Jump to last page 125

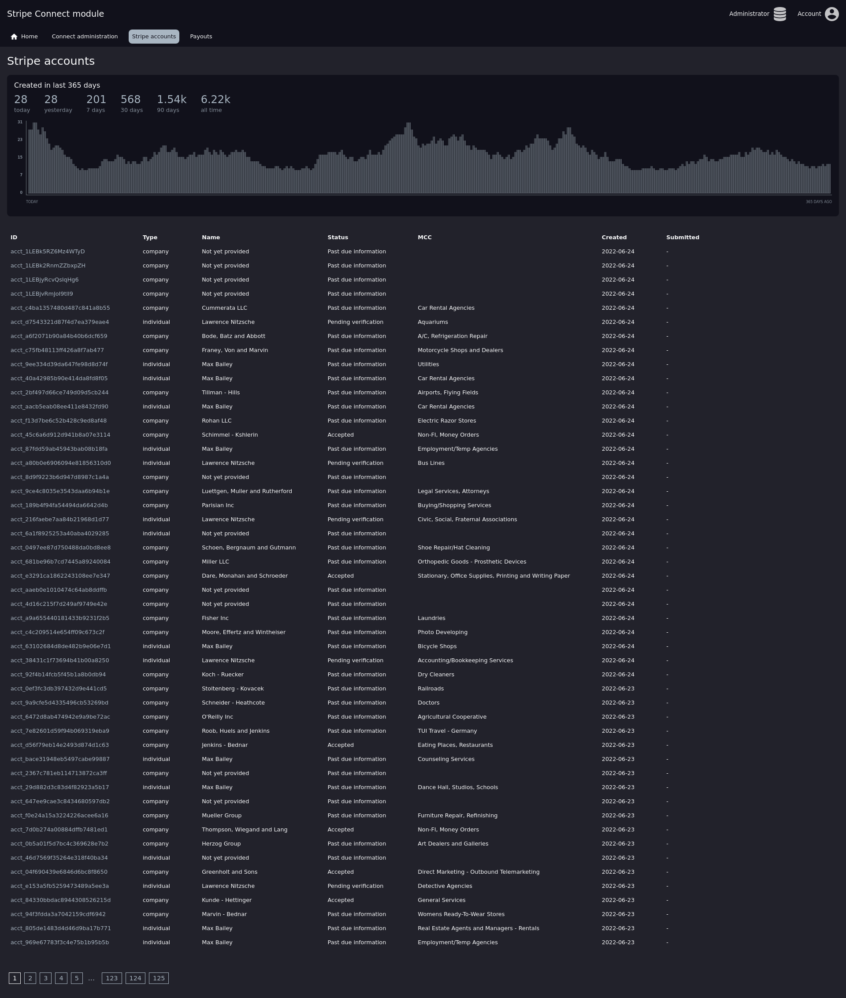[x=159, y=978]
